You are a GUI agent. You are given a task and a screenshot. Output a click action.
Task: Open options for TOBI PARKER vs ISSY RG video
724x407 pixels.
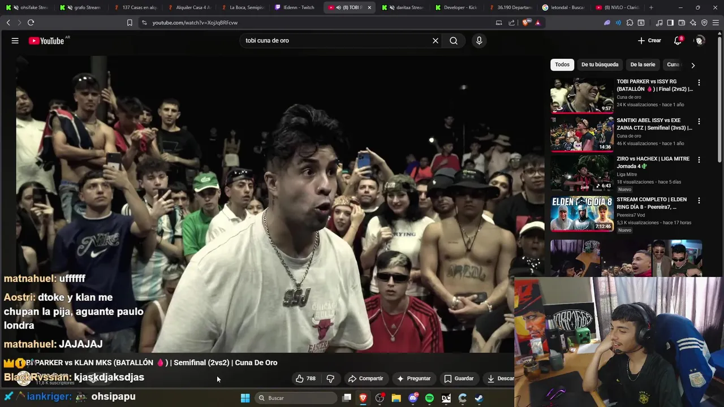pyautogui.click(x=699, y=83)
